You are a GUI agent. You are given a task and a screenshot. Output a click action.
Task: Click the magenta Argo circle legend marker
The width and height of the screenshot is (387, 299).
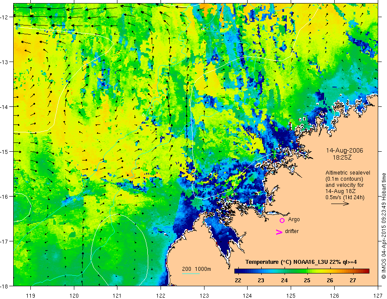[x=282, y=220]
